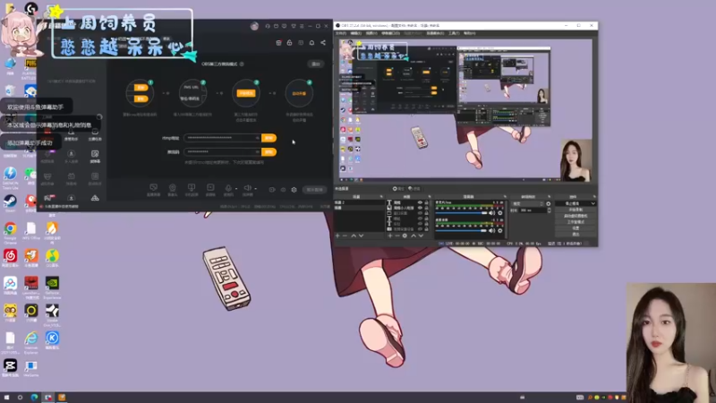
Task: Move selected source up in OBS
Action: click(413, 236)
